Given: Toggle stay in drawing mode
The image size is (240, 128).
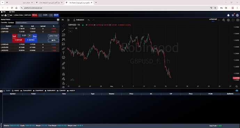Looking at the screenshot, I should [x=64, y=79].
